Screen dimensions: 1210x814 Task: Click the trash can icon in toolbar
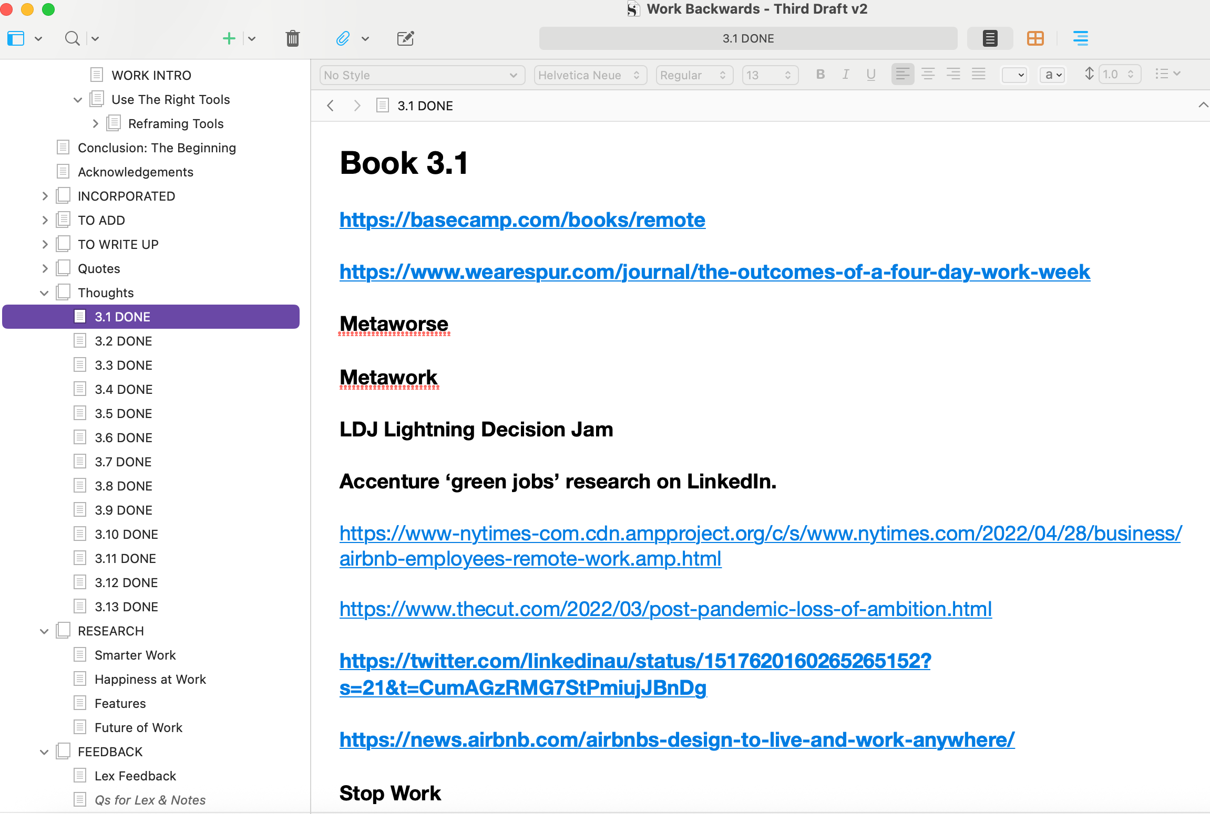[x=293, y=38]
